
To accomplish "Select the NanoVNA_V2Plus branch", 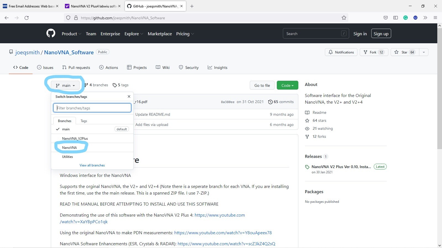I will pos(92,138).
